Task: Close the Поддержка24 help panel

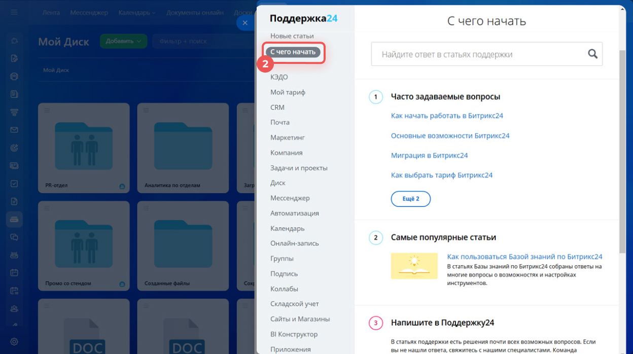Action: 245,23
